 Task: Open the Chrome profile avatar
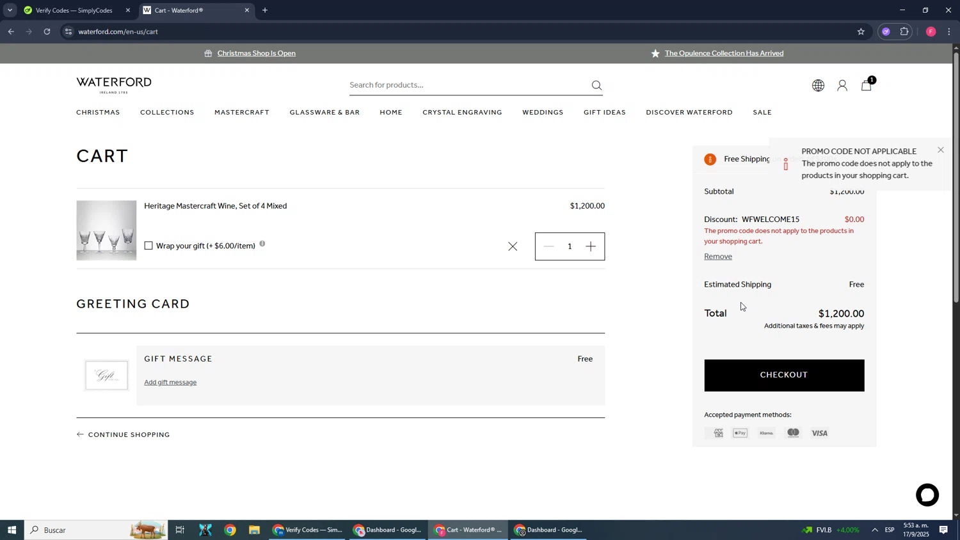pyautogui.click(x=931, y=31)
